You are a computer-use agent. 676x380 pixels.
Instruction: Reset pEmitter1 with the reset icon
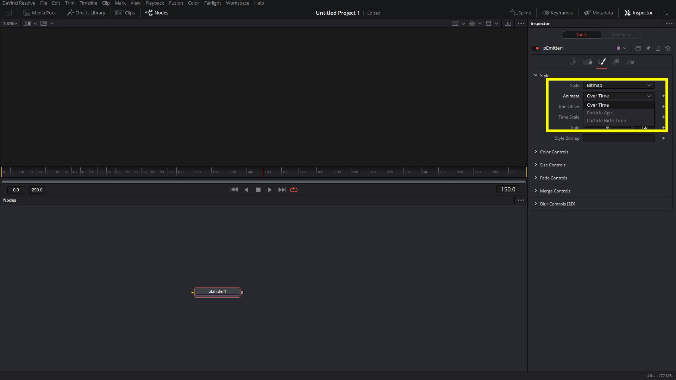coord(668,48)
